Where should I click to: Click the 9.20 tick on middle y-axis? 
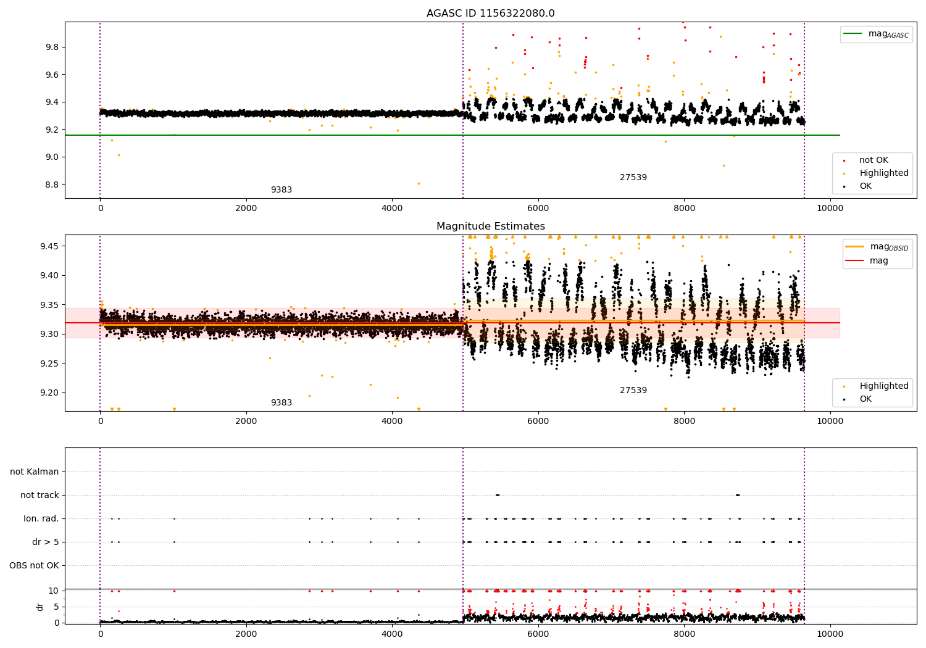point(50,393)
